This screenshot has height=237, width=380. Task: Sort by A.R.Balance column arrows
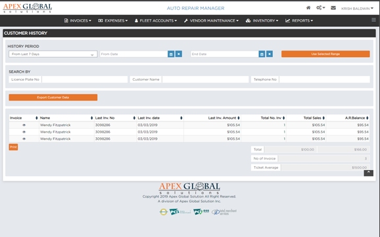pyautogui.click(x=368, y=118)
